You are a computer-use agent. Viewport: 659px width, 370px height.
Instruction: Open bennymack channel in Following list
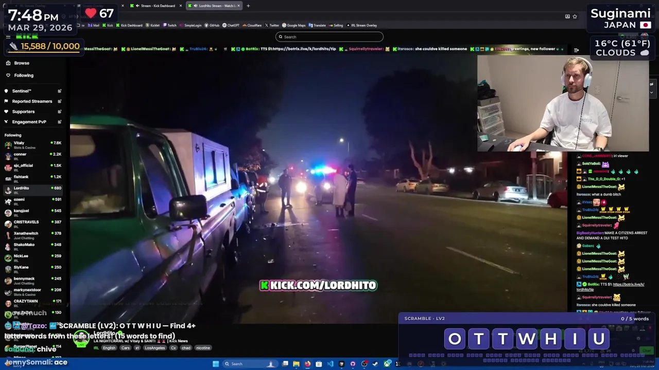[33, 281]
